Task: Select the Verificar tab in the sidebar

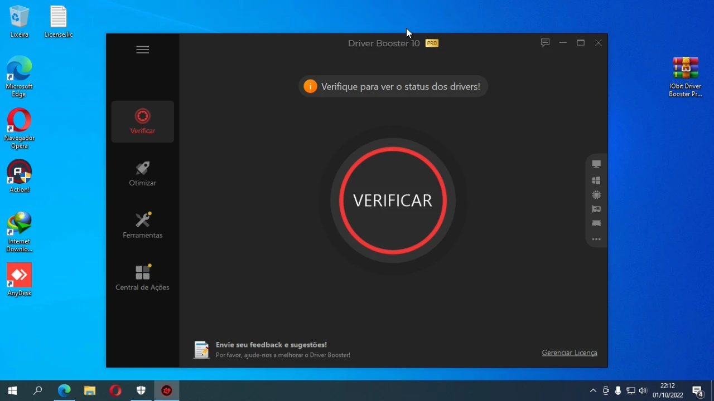Action: [143, 121]
